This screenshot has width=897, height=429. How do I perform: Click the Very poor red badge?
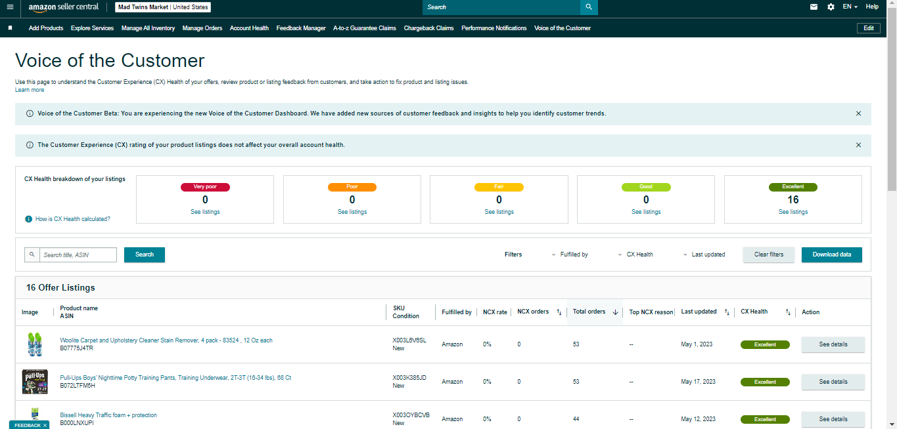click(x=205, y=187)
